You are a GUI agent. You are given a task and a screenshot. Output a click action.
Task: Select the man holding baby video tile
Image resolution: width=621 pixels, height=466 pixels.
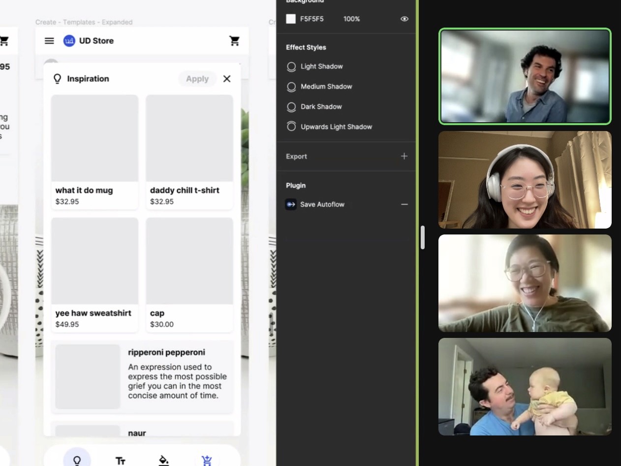click(x=525, y=387)
